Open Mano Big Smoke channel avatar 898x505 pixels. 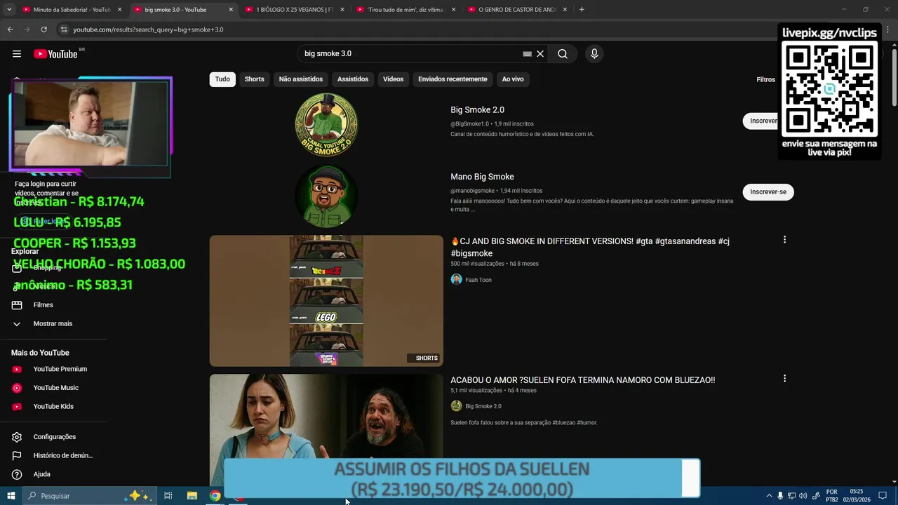(326, 196)
